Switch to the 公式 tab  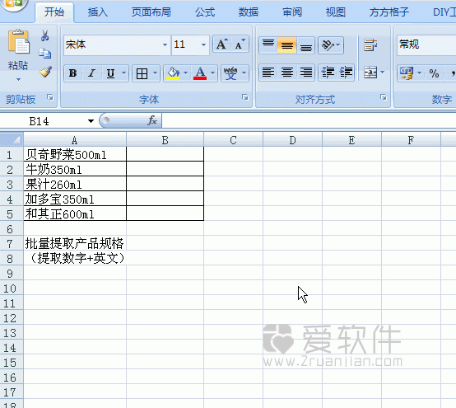(205, 12)
